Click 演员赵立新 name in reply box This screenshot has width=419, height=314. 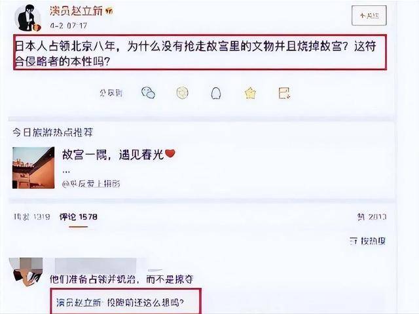[x=79, y=303]
